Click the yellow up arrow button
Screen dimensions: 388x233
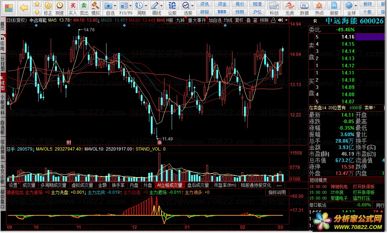pos(37,4)
